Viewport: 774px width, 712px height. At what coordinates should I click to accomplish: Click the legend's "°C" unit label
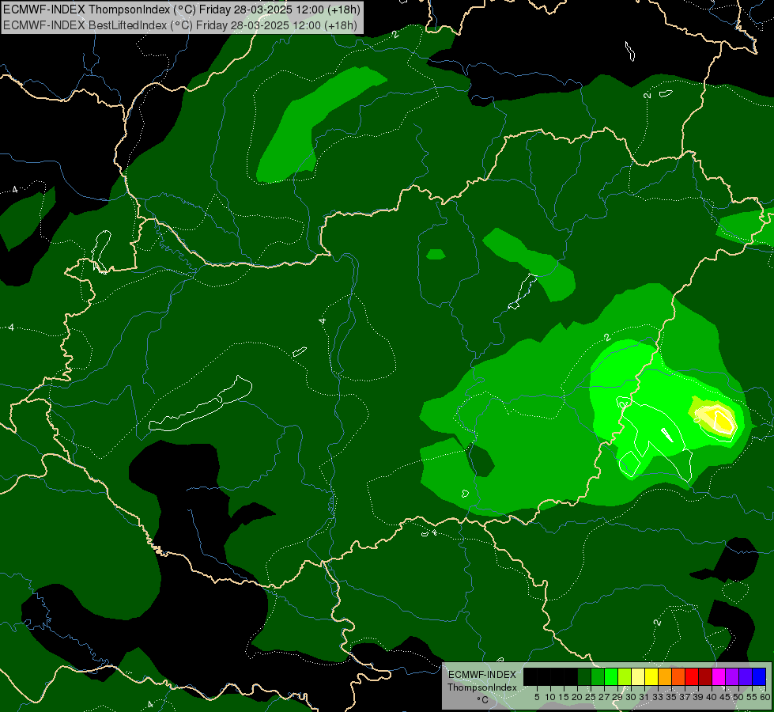(482, 700)
